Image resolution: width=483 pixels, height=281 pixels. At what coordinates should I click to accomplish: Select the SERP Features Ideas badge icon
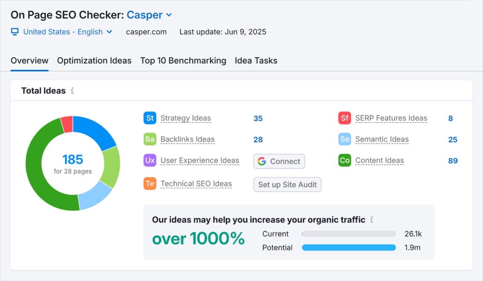pos(344,118)
